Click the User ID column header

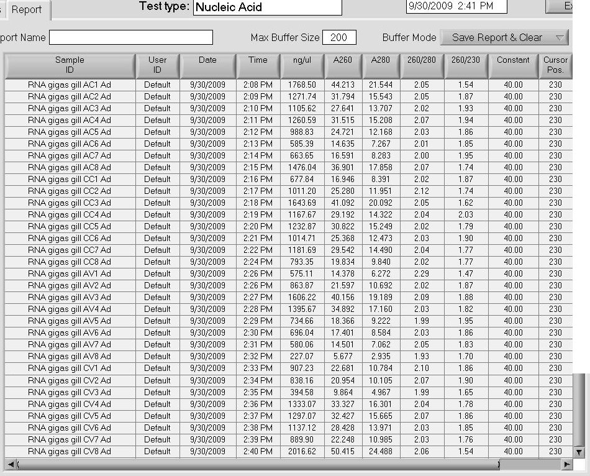tap(158, 65)
